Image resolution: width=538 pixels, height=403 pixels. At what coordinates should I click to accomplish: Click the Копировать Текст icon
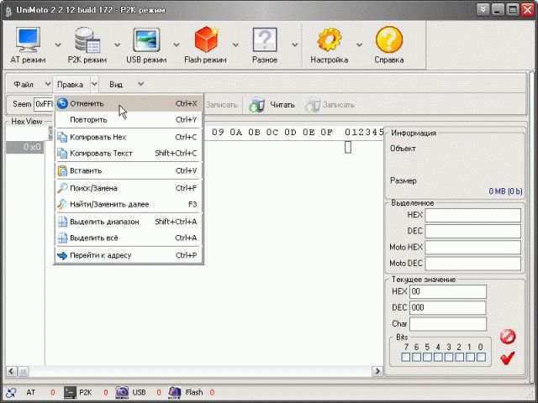click(x=62, y=153)
